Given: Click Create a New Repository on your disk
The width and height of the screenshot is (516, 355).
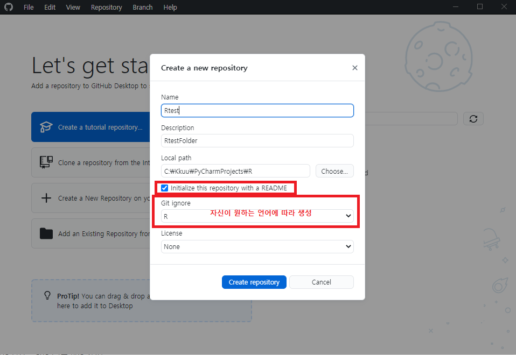Looking at the screenshot, I should pos(91,198).
